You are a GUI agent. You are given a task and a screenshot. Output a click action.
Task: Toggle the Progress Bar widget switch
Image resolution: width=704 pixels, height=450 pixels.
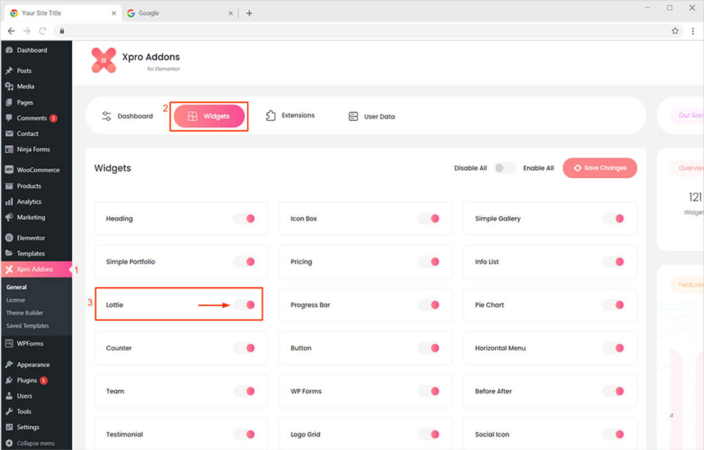[429, 305]
